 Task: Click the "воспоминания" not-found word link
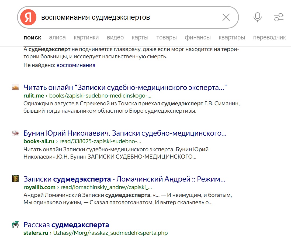tap(76, 65)
